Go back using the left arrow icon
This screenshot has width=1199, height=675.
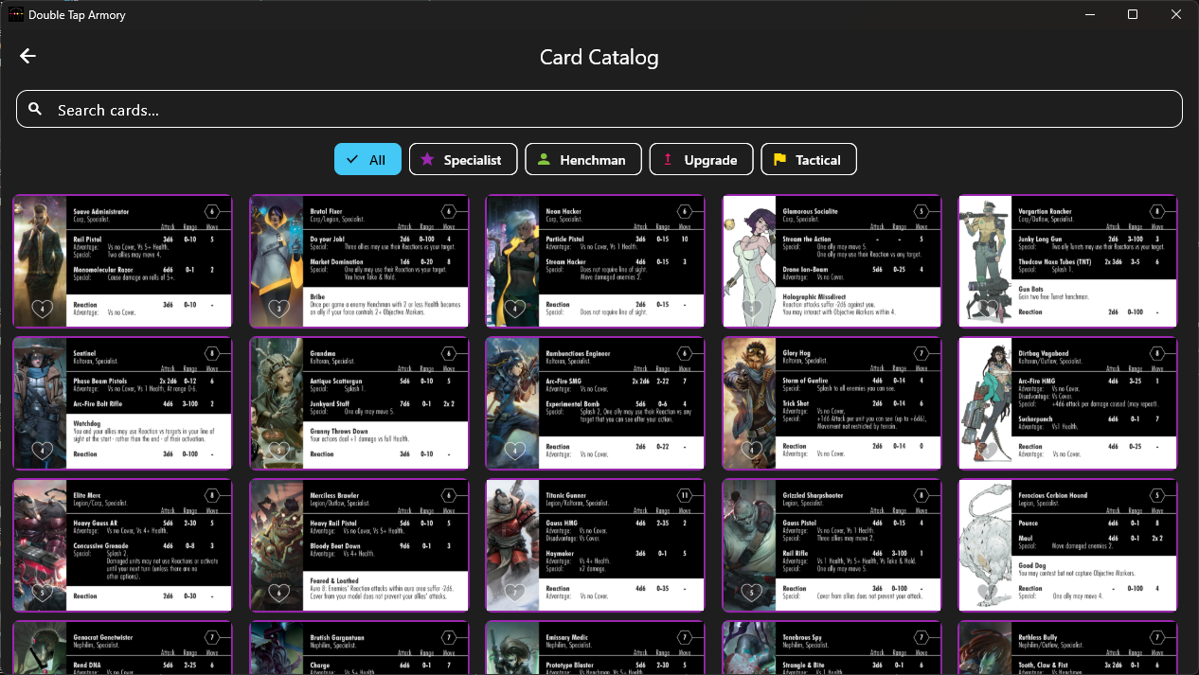coord(27,57)
